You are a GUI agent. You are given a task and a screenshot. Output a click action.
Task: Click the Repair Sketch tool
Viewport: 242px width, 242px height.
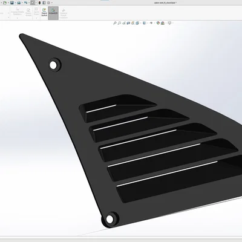point(28,12)
